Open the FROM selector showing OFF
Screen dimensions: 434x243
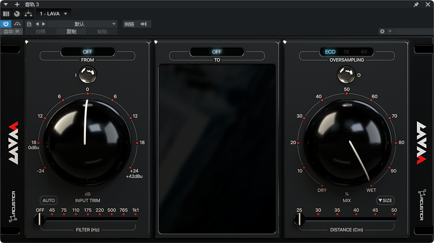click(88, 52)
